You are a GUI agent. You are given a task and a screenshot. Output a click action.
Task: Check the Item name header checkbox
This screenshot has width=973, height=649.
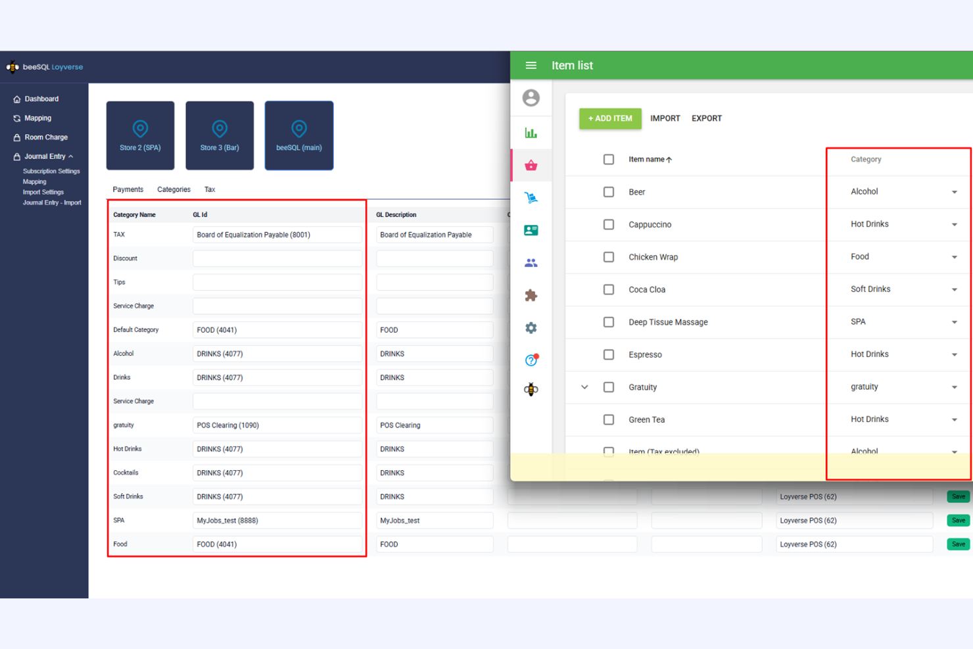[x=608, y=159]
